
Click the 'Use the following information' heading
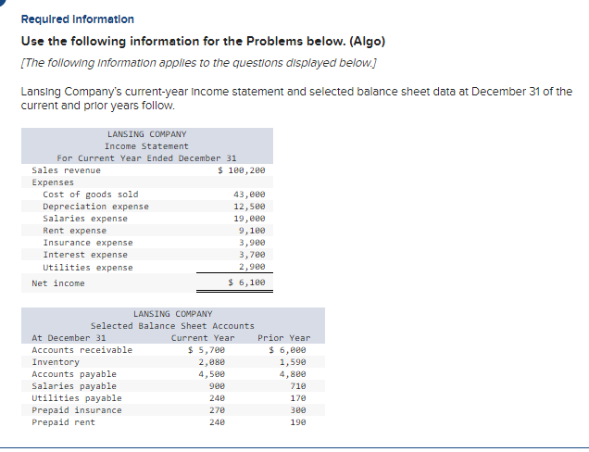(x=203, y=42)
